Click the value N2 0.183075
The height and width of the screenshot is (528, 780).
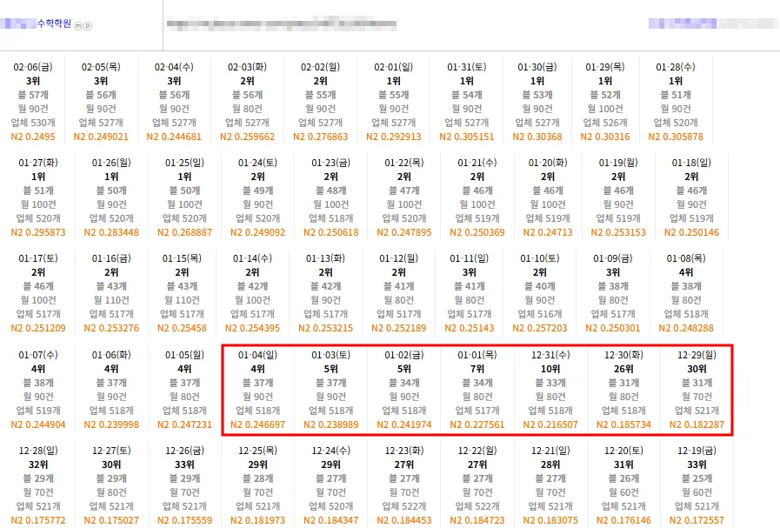tap(550, 520)
